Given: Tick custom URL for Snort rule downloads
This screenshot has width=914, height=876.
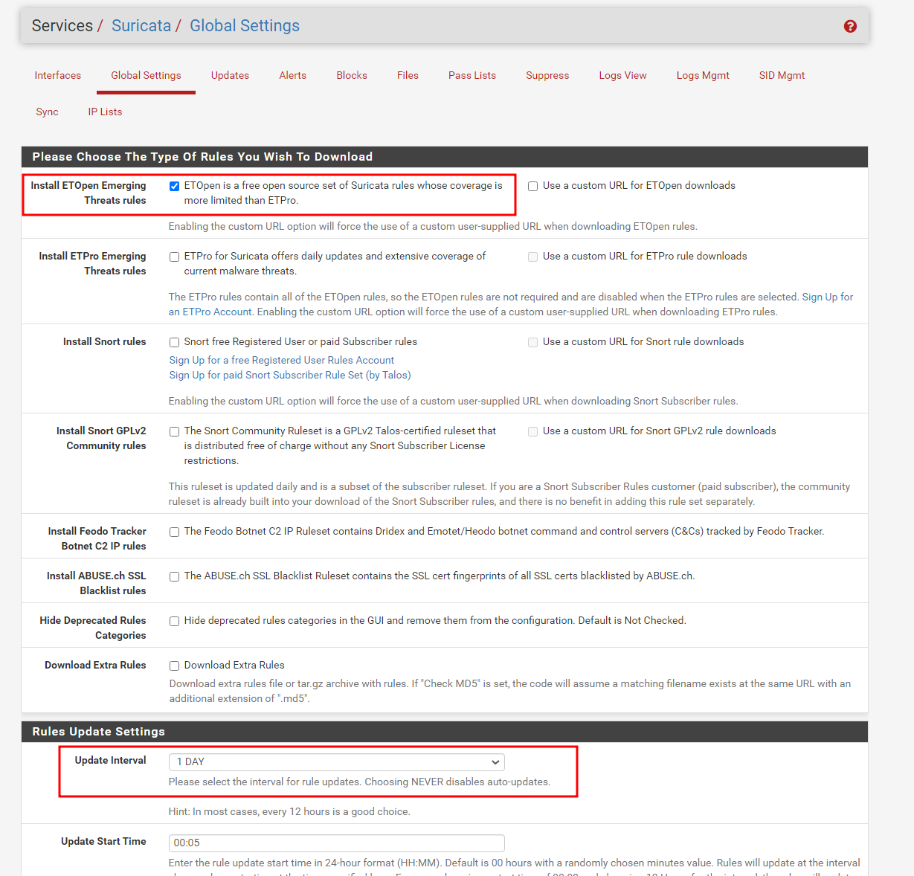Looking at the screenshot, I should pyautogui.click(x=532, y=342).
